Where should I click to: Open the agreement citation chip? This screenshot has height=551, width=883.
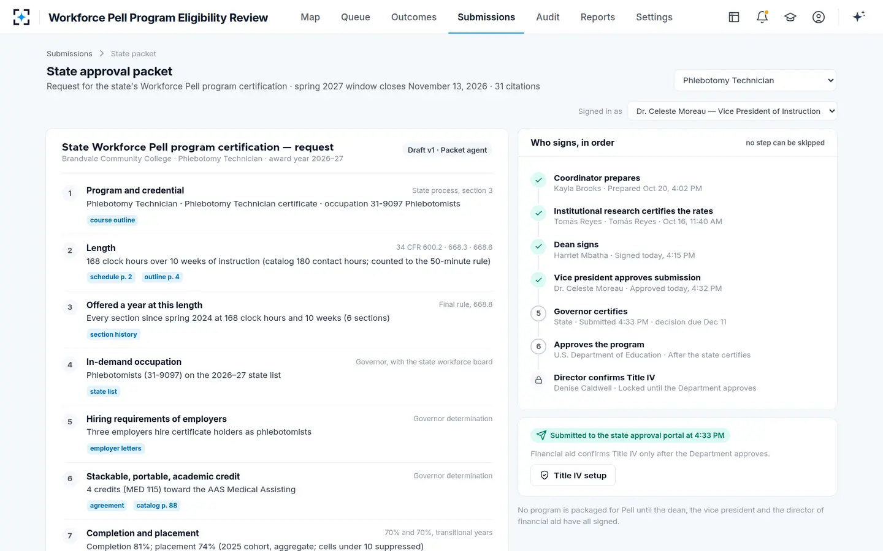[107, 506]
